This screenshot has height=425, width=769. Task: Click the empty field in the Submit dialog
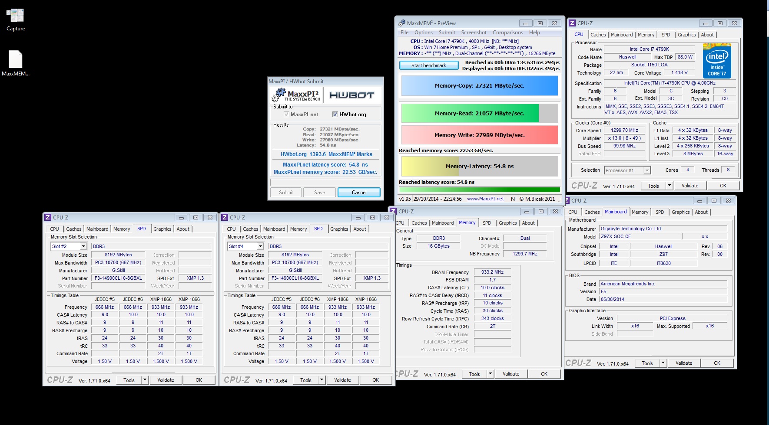325,182
